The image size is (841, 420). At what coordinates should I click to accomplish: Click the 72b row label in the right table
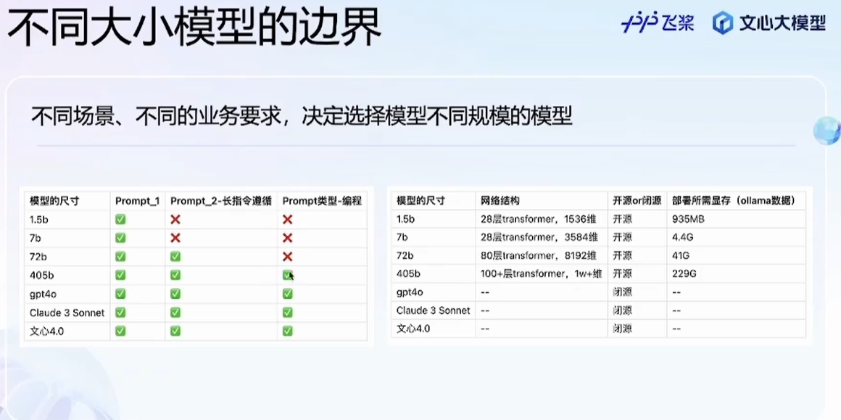coord(404,255)
